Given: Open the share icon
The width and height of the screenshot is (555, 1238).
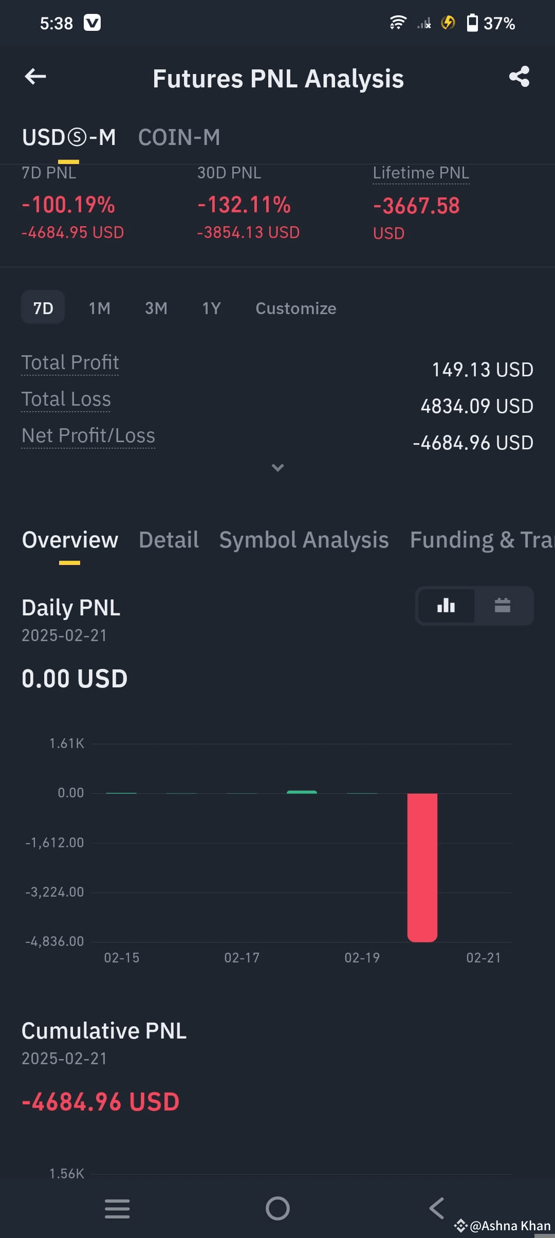Looking at the screenshot, I should click(x=519, y=77).
